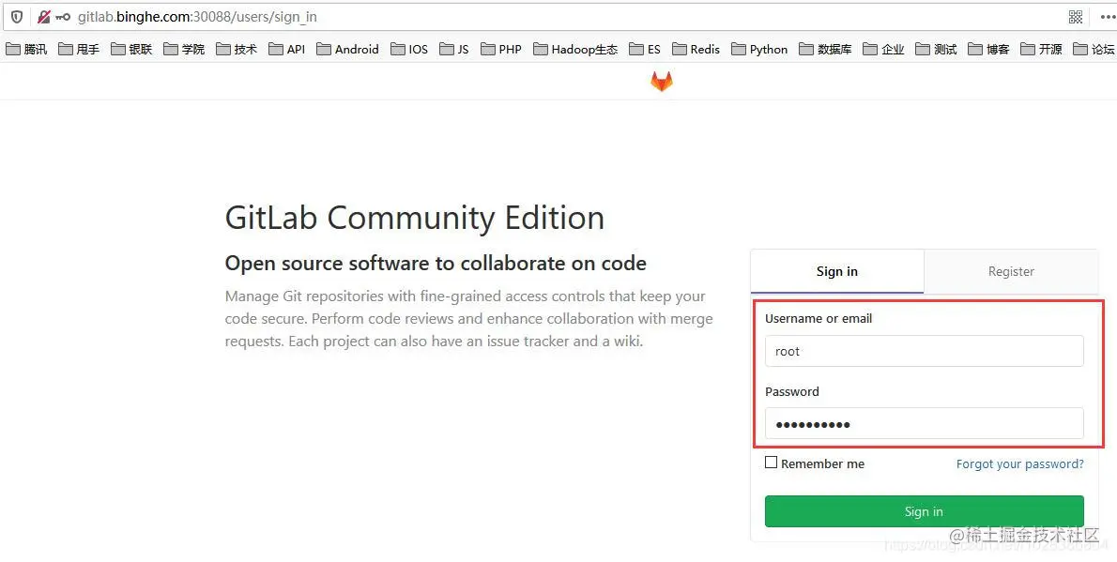Screen dimensions: 1117x562
Task: Click the insecure connection lock icon
Action: (x=43, y=16)
